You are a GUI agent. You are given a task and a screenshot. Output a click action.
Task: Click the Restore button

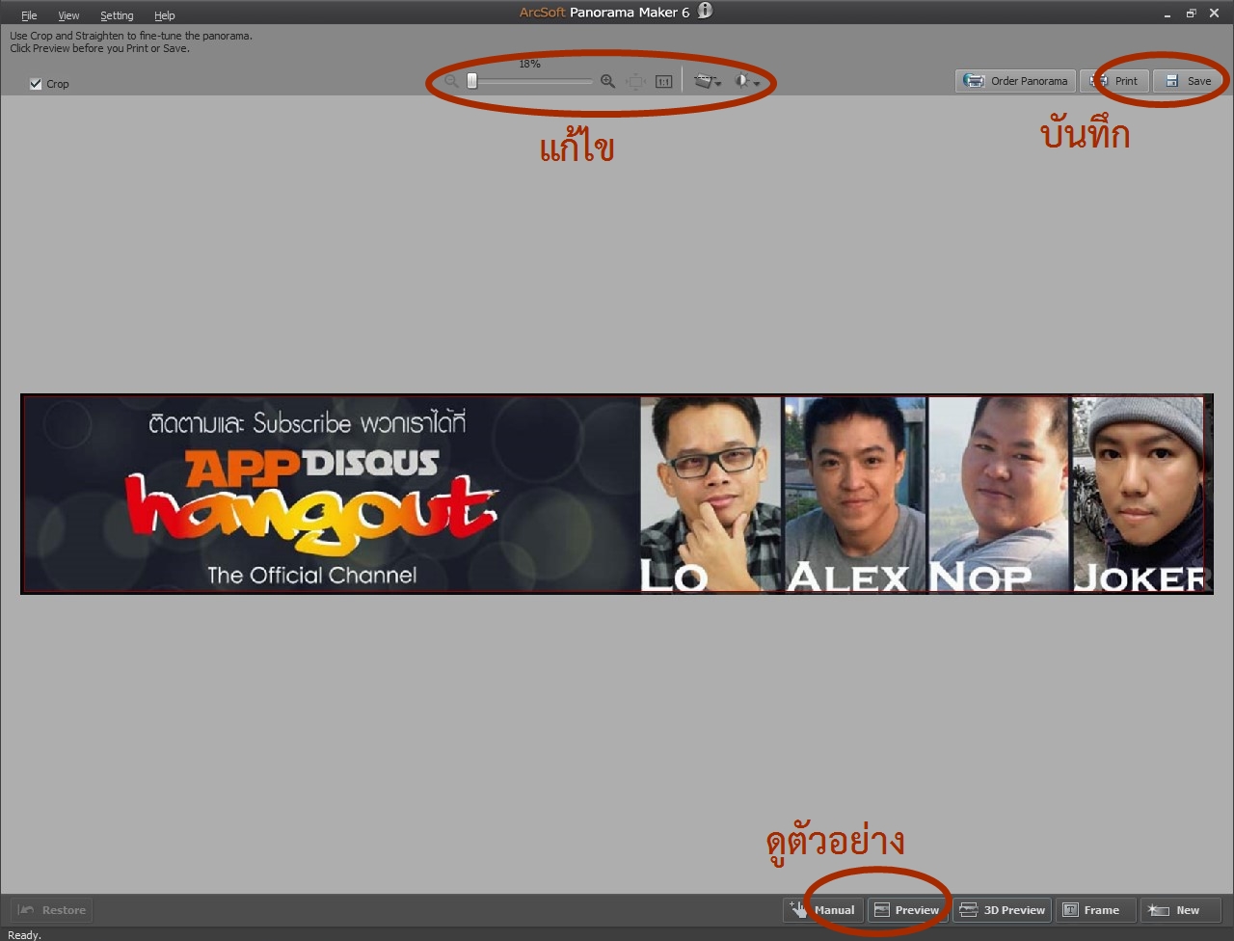(x=52, y=910)
